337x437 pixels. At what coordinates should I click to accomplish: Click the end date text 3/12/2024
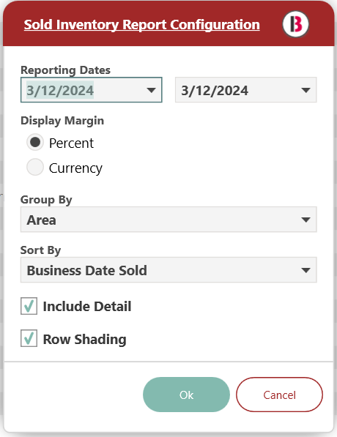pos(215,91)
